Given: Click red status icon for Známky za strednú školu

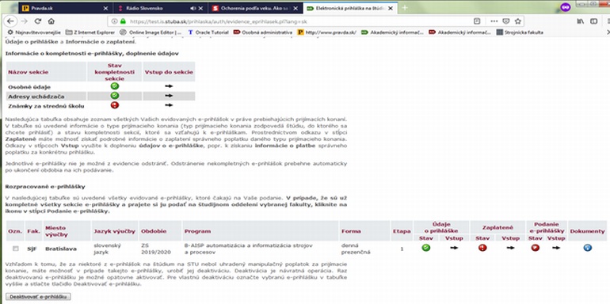Looking at the screenshot, I should 115,105.
